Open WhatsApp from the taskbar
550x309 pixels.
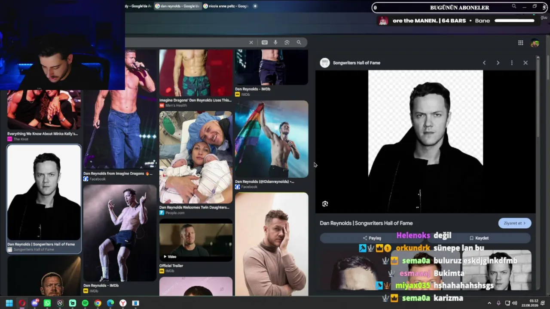point(47,303)
